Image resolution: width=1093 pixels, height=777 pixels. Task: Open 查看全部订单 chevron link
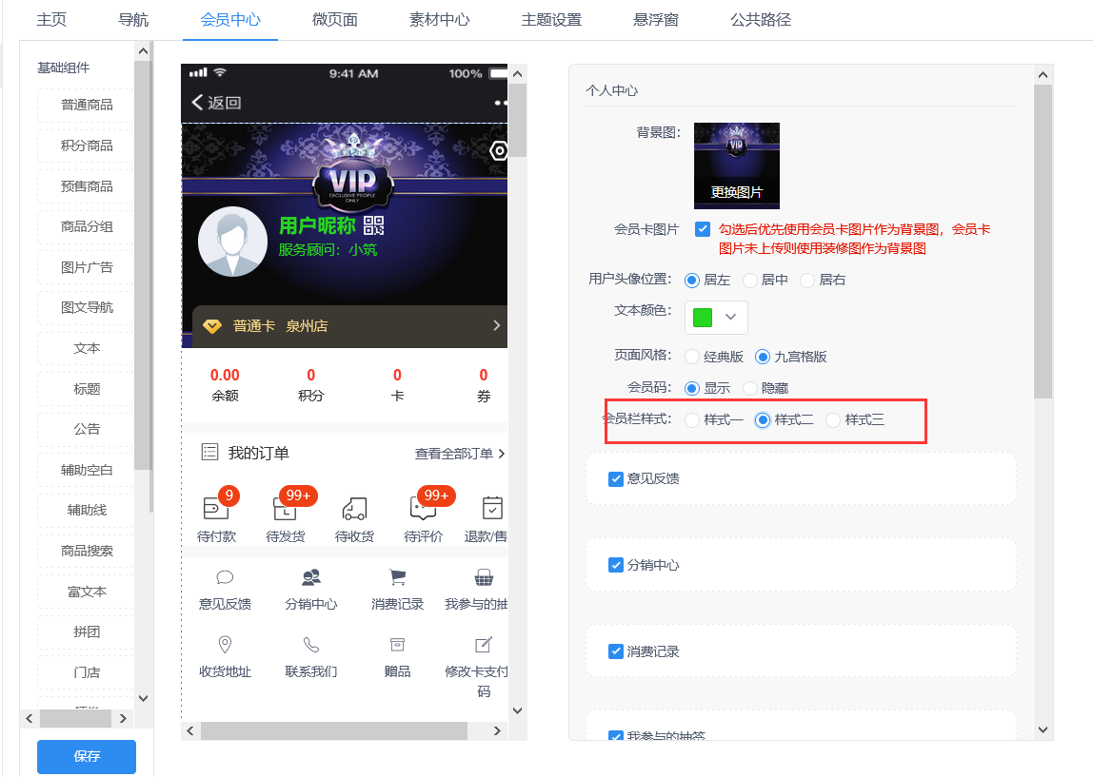click(x=501, y=454)
